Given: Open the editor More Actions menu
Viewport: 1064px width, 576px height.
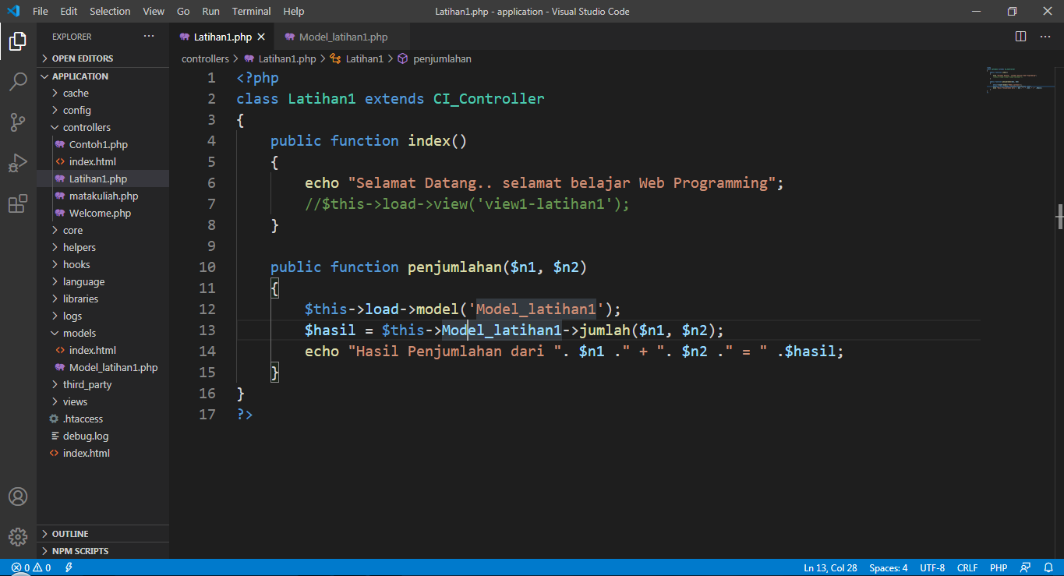Looking at the screenshot, I should (x=1045, y=35).
